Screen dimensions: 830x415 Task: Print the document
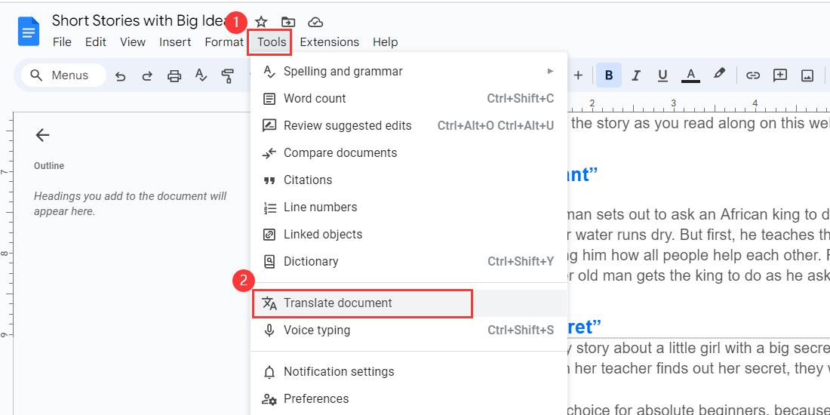coord(174,75)
